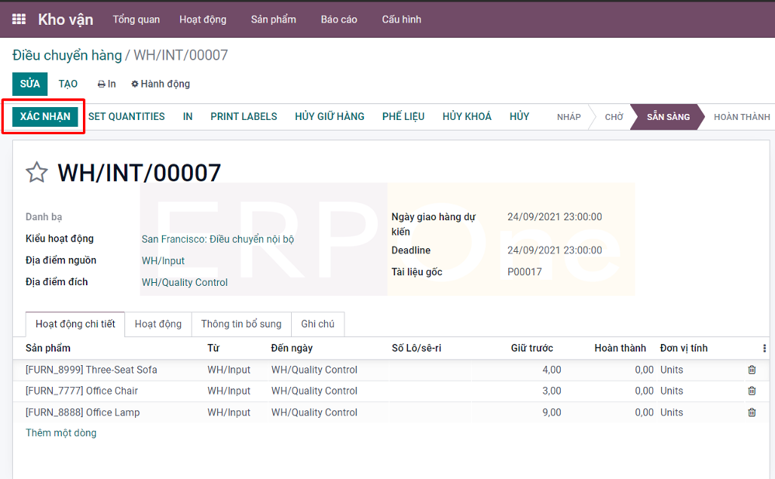The width and height of the screenshot is (775, 479).
Task: Select [FURN_8999] Three-Seat Sofa row
Action: pos(391,370)
